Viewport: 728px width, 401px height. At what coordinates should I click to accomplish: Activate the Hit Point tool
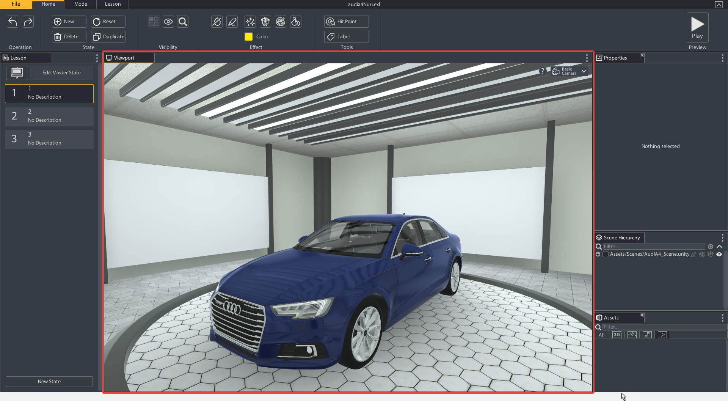(347, 22)
